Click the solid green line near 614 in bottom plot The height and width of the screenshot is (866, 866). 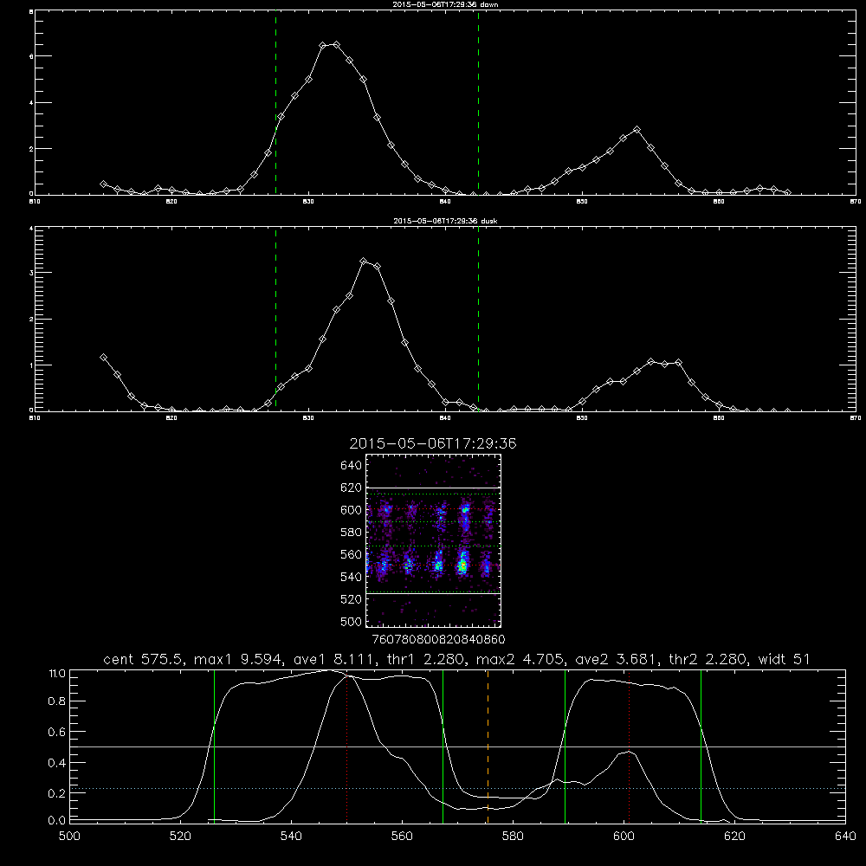click(x=701, y=746)
